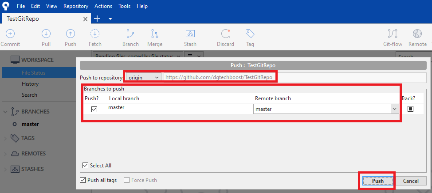Screen dimensions: 432x193
Task: Open Git-flow from the toolbar
Action: (x=392, y=34)
